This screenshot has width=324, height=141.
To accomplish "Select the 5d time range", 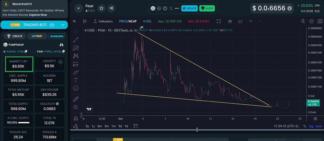I will click(120, 126).
